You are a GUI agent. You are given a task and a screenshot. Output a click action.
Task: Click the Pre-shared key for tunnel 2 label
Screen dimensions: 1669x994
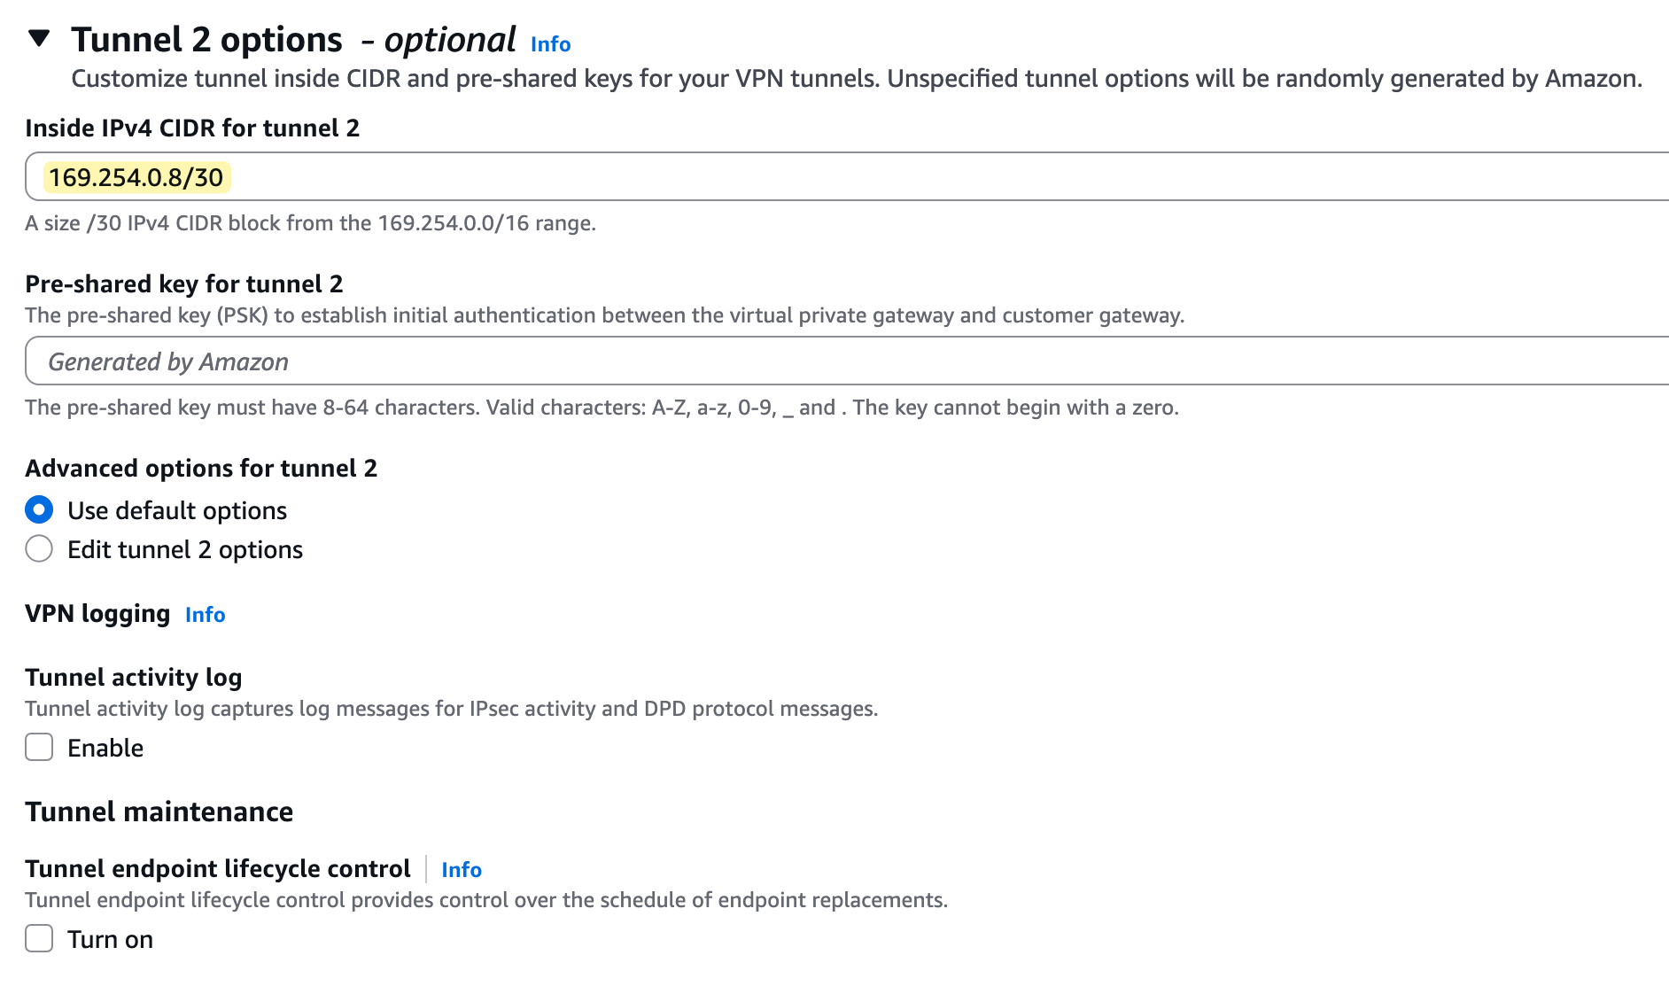[183, 284]
